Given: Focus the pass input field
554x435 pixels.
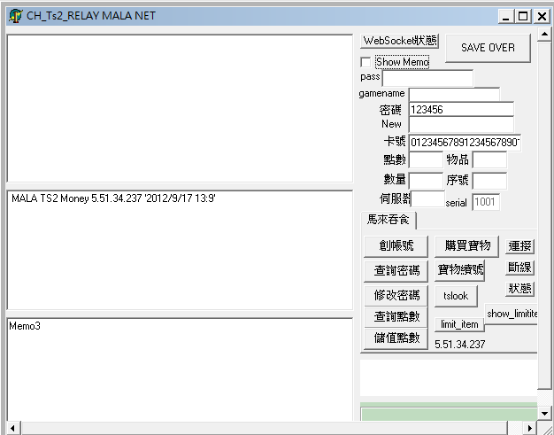Looking at the screenshot, I should point(427,78).
